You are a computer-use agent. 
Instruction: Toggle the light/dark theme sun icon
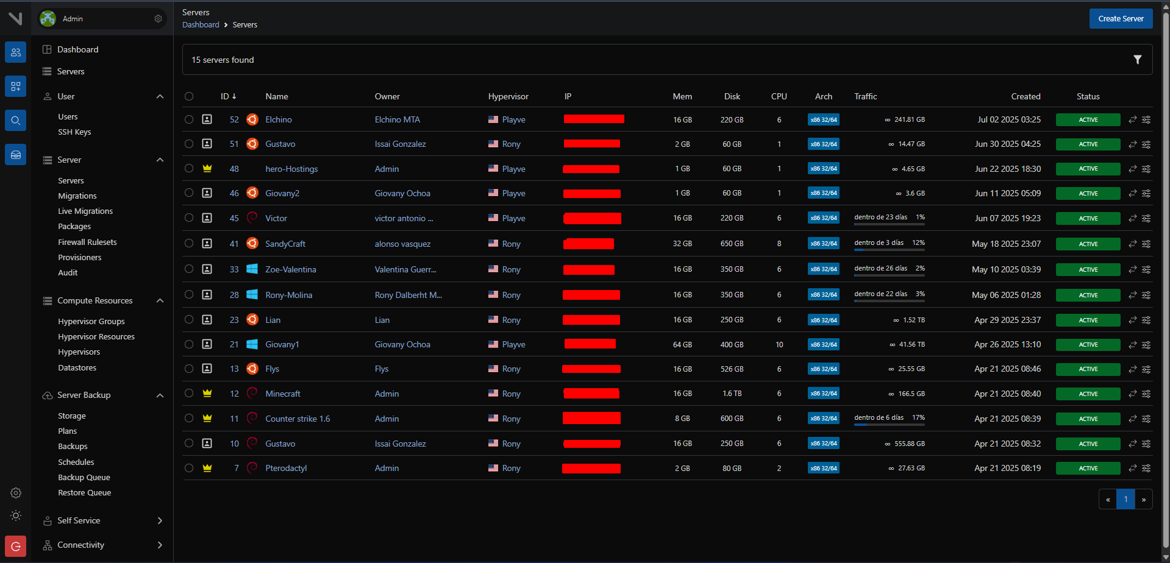point(16,516)
